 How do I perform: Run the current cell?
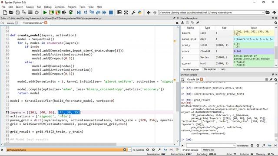52,13
